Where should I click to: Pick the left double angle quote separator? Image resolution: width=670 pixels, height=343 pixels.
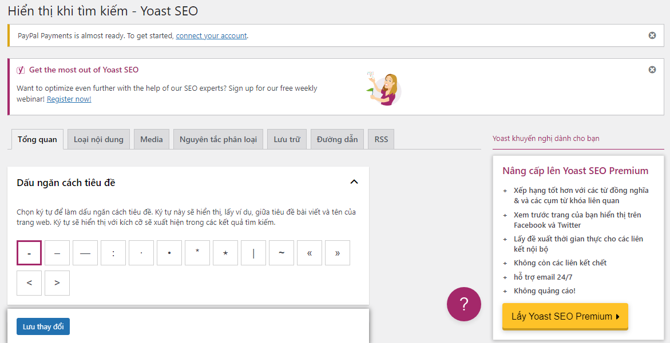[x=310, y=253]
